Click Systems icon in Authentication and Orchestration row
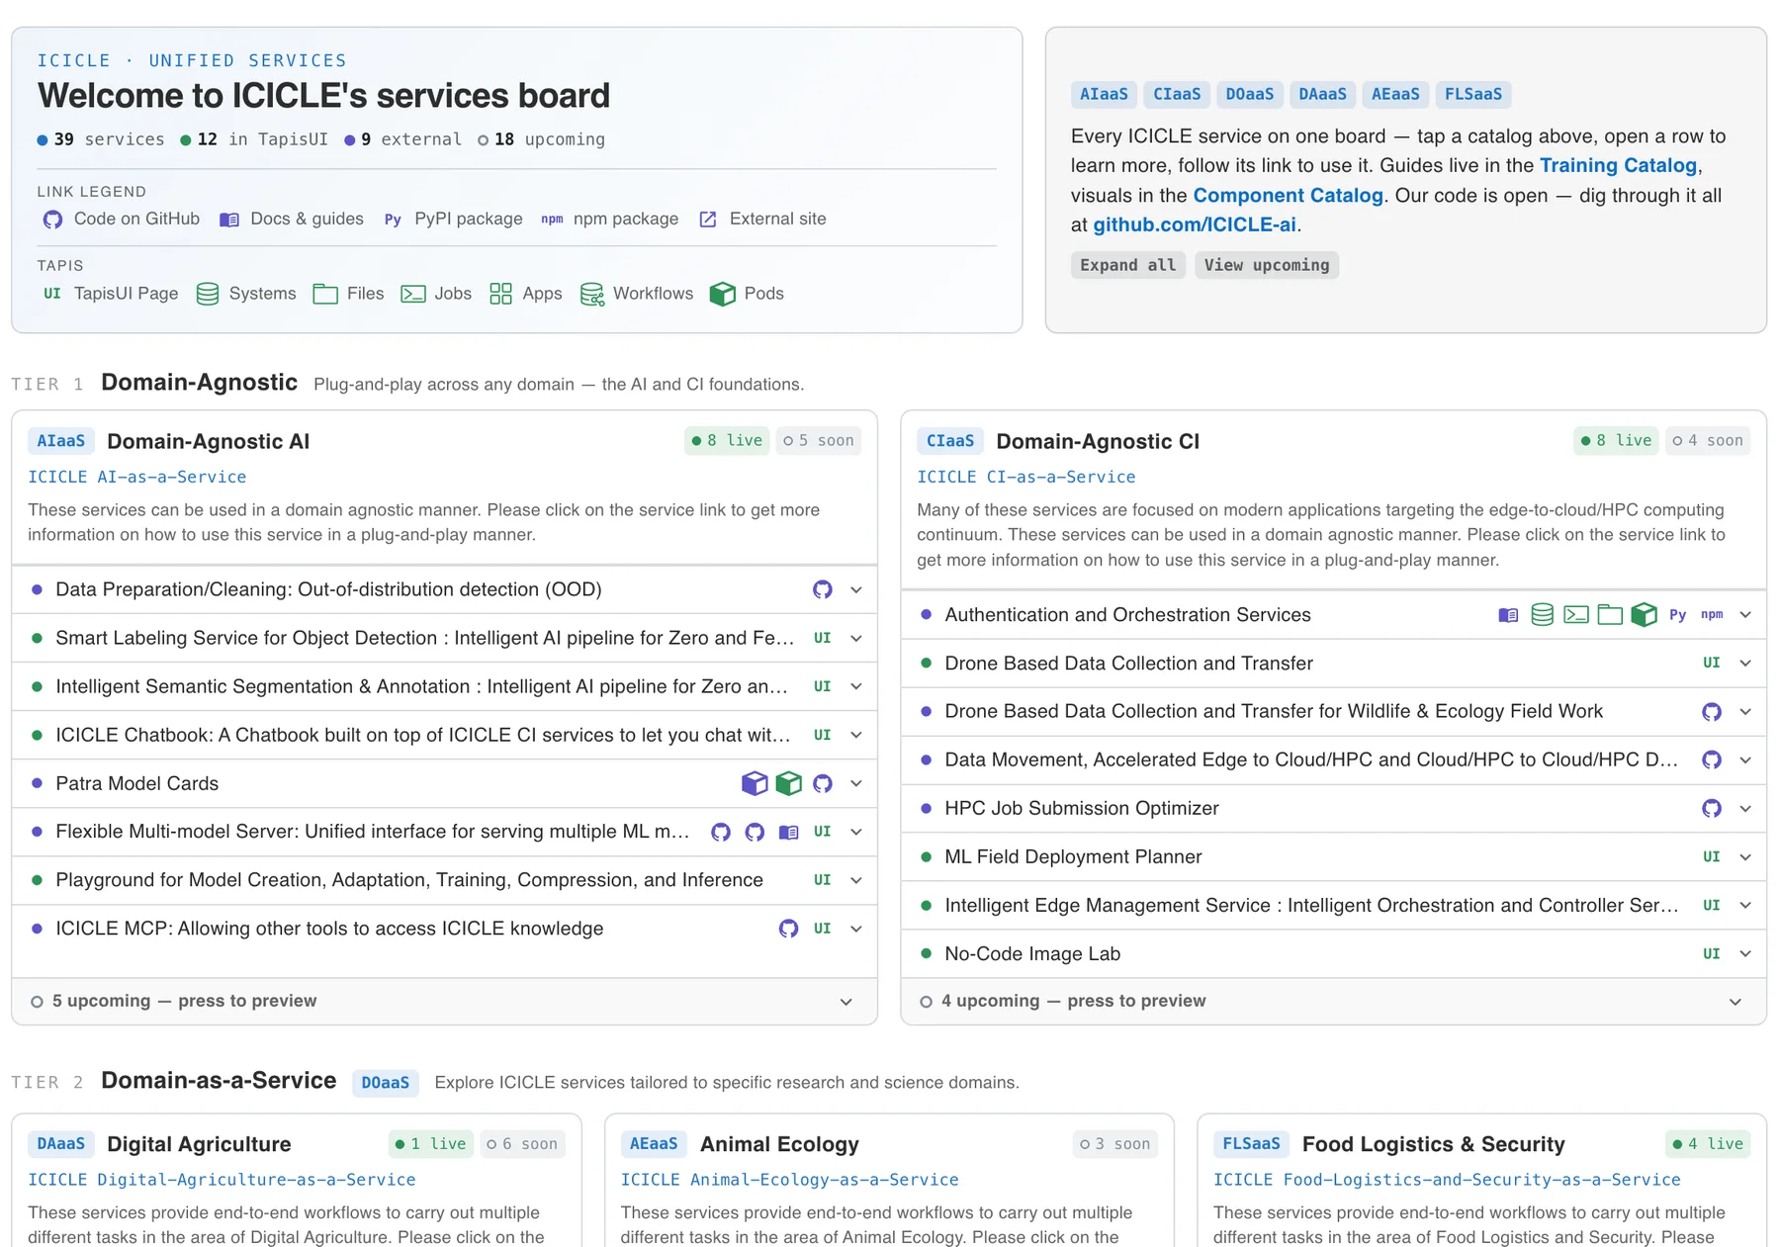1780x1247 pixels. pos(1542,615)
